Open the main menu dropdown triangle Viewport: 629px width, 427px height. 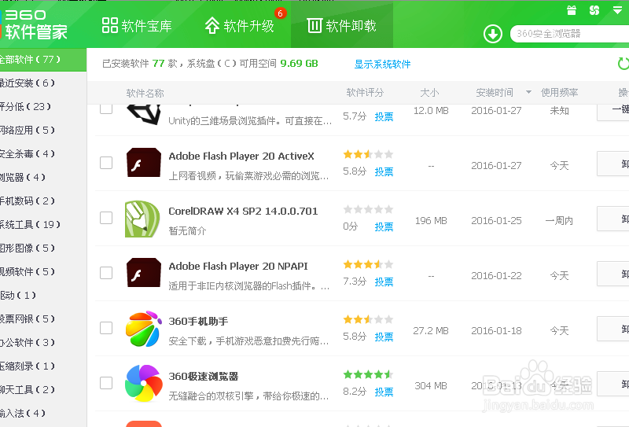(617, 10)
